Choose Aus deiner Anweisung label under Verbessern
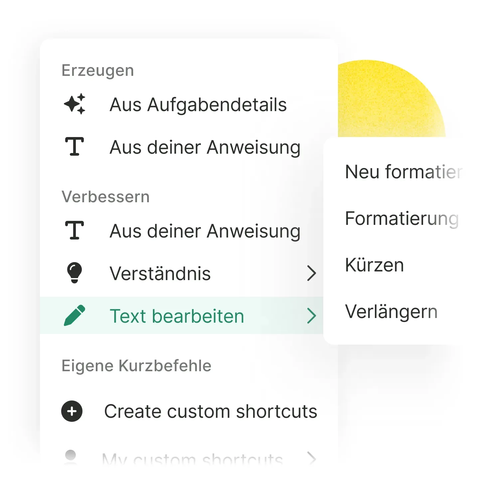This screenshot has height=479, width=479. pos(205,231)
